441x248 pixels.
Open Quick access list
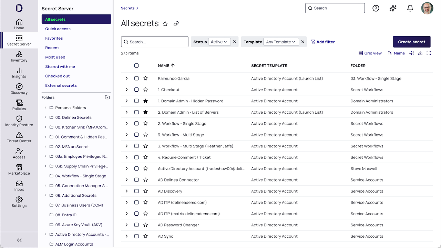(58, 29)
